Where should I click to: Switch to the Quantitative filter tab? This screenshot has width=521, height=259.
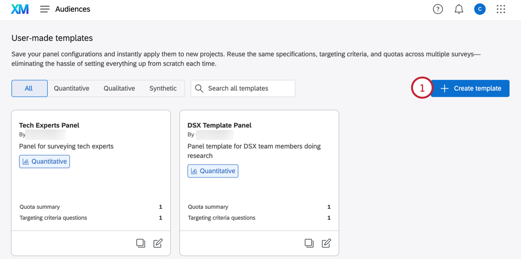71,89
